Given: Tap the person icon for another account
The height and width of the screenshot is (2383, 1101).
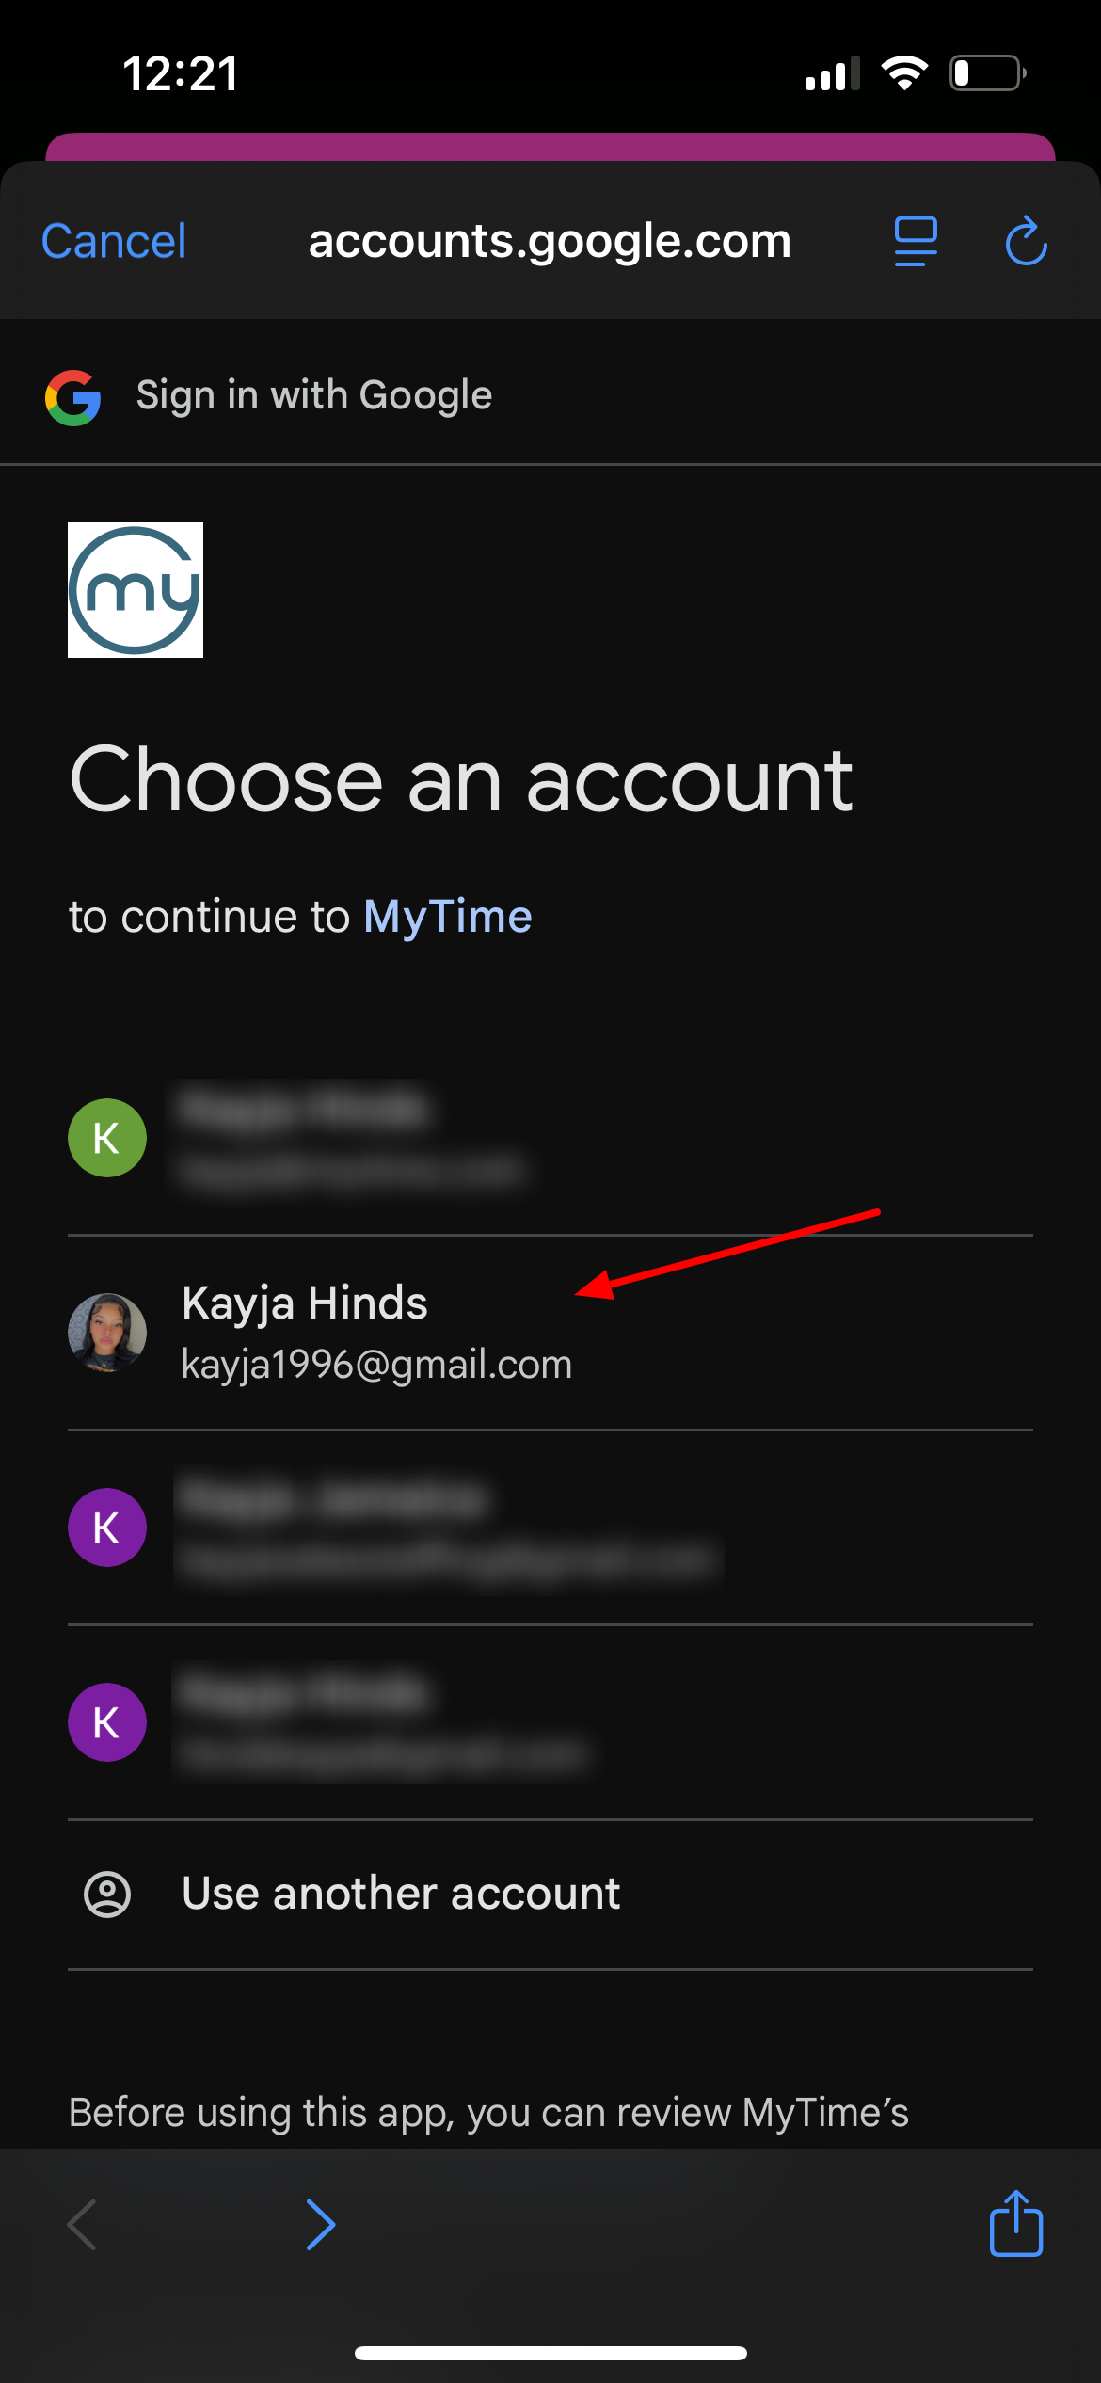Looking at the screenshot, I should [x=107, y=1894].
